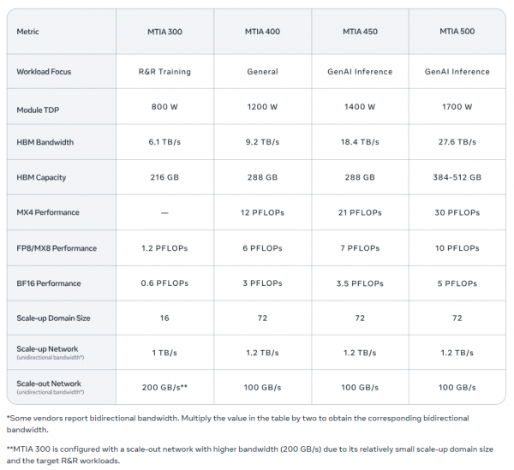Click the 27.6 TB/s bandwidth cell
Viewport: 514px width, 470px height.
(457, 142)
